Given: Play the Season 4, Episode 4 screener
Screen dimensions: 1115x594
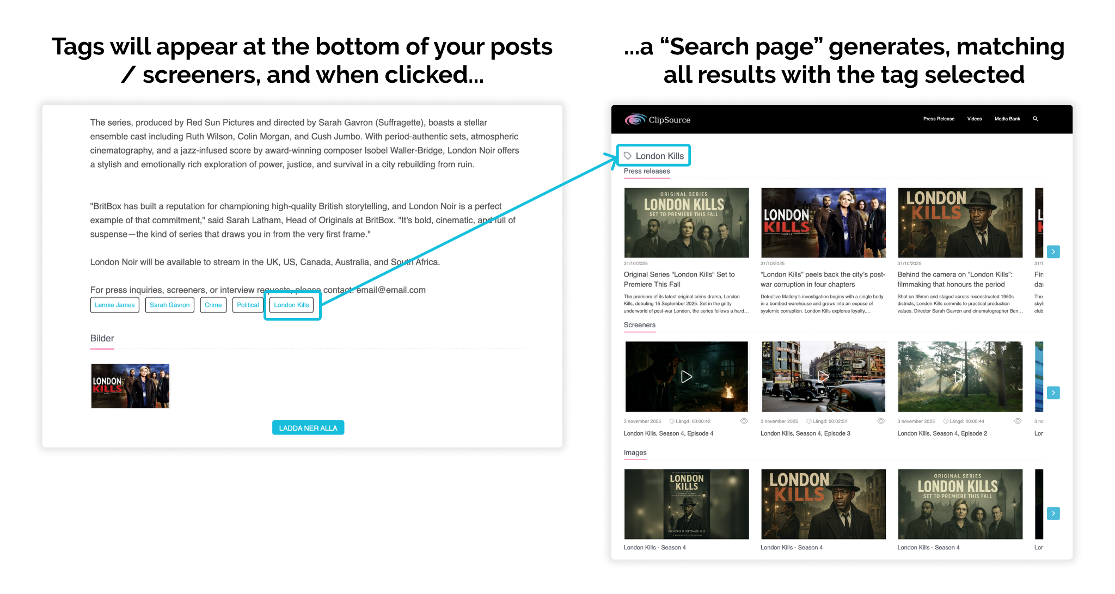Looking at the screenshot, I should pos(686,376).
